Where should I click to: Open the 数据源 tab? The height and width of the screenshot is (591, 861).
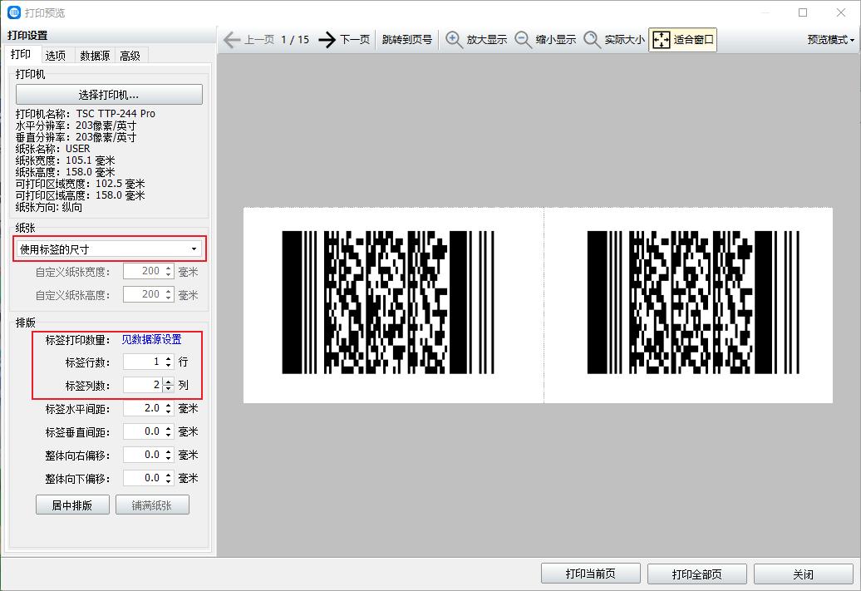click(95, 56)
